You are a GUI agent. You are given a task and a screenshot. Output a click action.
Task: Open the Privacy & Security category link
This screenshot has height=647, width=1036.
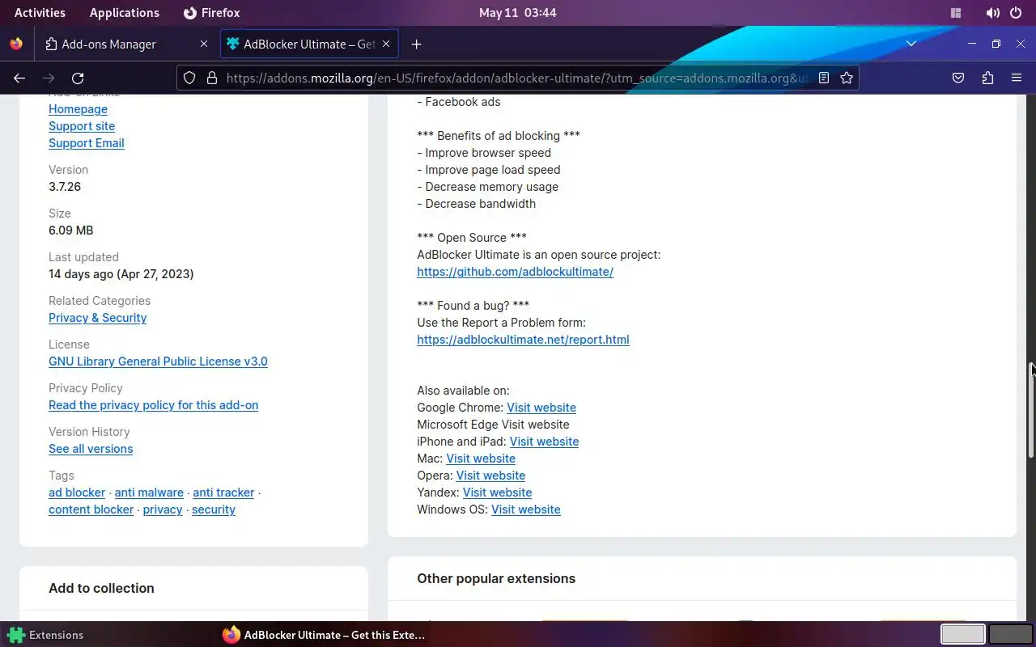97,318
